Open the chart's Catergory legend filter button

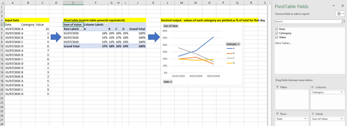click(233, 44)
